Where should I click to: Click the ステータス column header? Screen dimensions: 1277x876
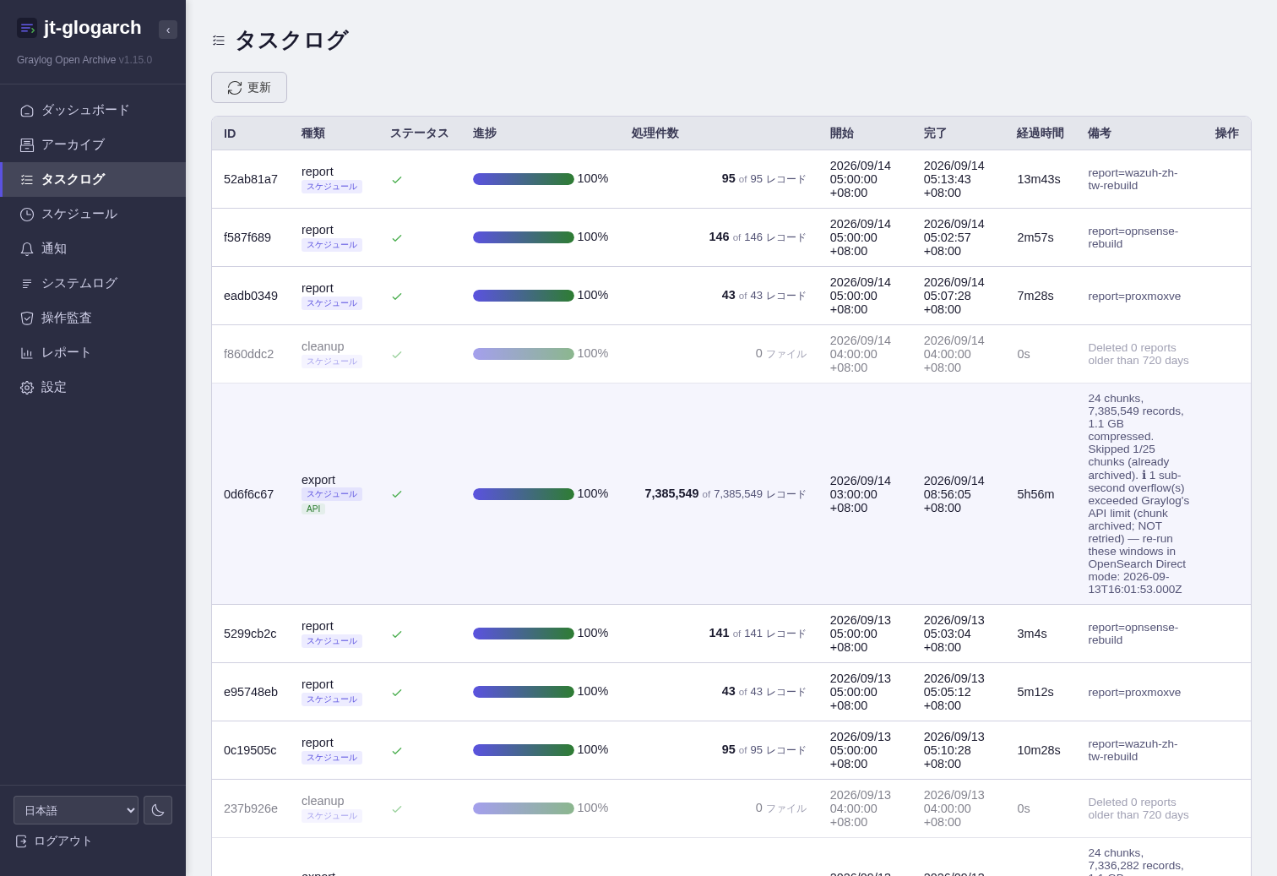coord(420,133)
